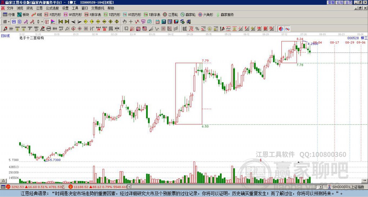The image size is (368, 197).
Task: Open the calendar icon
Action: [x=157, y=22]
